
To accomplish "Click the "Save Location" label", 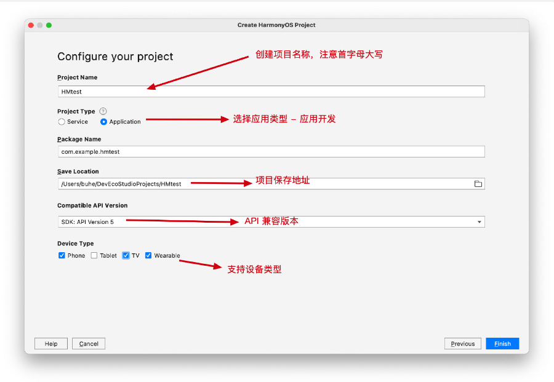I will pyautogui.click(x=78, y=171).
